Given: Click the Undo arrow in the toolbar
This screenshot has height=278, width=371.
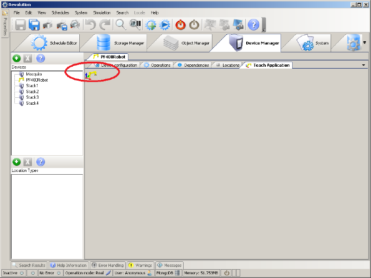Looking at the screenshot, I should coord(90,25).
